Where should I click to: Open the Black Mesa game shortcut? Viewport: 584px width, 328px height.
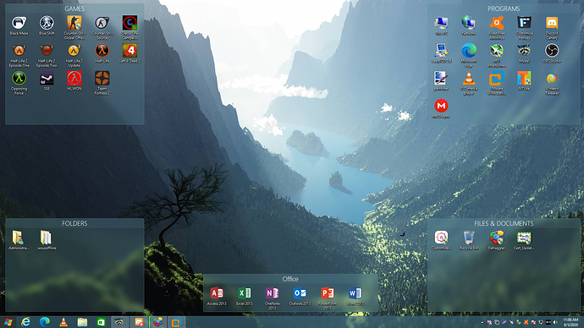tap(19, 25)
